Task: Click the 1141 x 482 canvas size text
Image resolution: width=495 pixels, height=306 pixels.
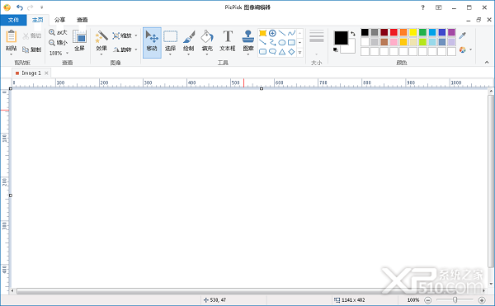Action: point(353,300)
